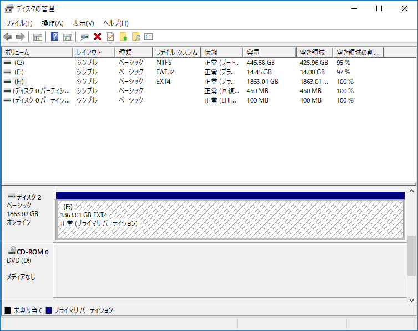Click the red X delete icon
Image resolution: width=418 pixels, height=331 pixels.
[98, 37]
